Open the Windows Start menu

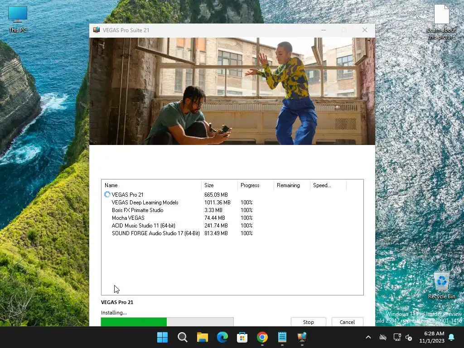tap(162, 337)
